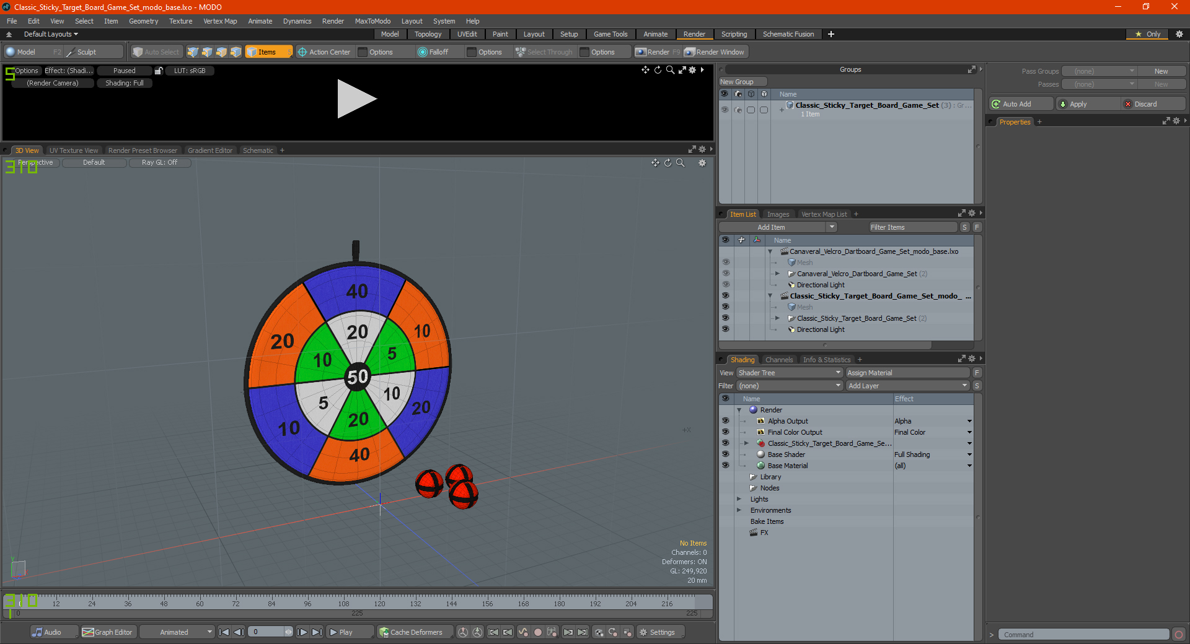Image resolution: width=1190 pixels, height=644 pixels.
Task: Click current frame number field
Action: (267, 632)
